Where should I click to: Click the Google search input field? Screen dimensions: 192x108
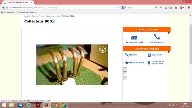click(140, 8)
